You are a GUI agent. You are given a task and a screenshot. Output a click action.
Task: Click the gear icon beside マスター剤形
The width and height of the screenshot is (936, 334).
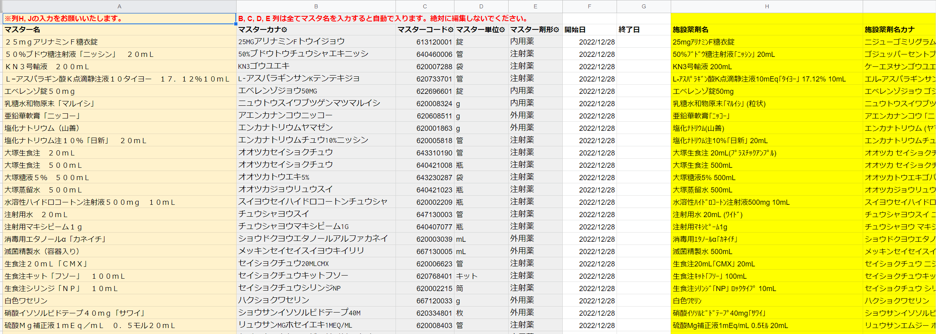[556, 30]
